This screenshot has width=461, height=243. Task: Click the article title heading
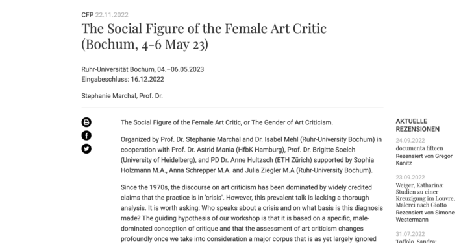point(204,36)
